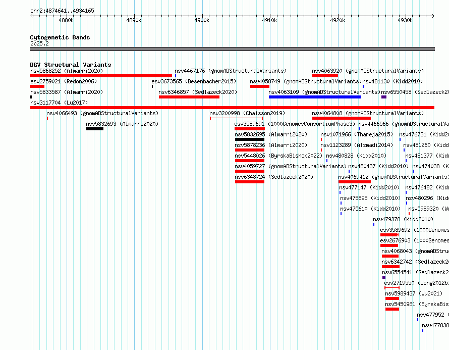Open nsv475610 (Kidd2010) label
Viewport: 449px width, 350px height.
tap(370, 209)
